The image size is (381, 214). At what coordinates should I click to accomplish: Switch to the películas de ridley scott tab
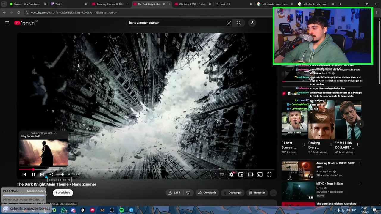click(316, 4)
